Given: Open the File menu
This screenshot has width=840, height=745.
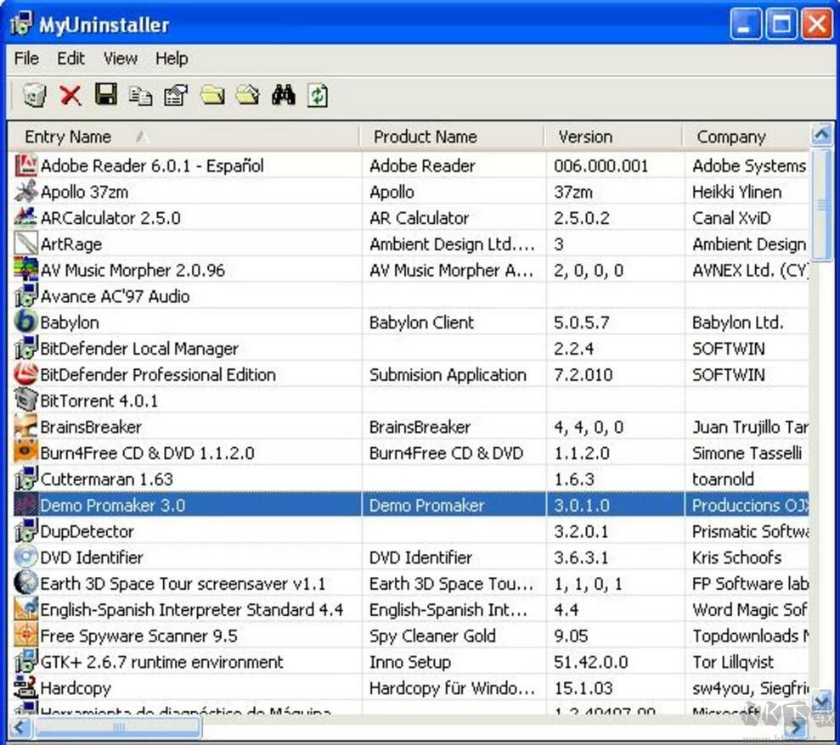Looking at the screenshot, I should pyautogui.click(x=27, y=59).
